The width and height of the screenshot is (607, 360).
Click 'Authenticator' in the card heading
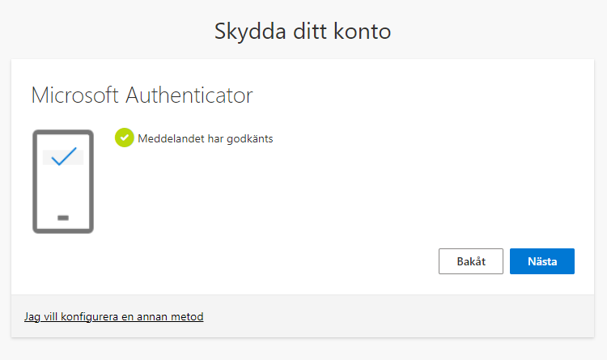pos(189,95)
